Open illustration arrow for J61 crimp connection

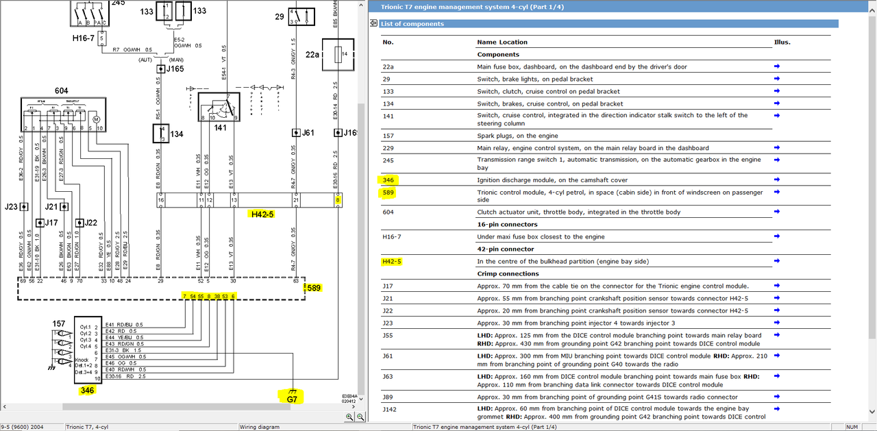click(777, 356)
